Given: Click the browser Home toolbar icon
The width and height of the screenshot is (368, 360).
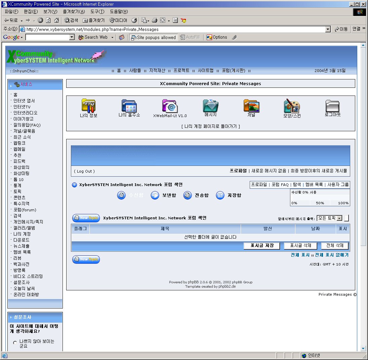Looking at the screenshot, I should click(x=56, y=20).
